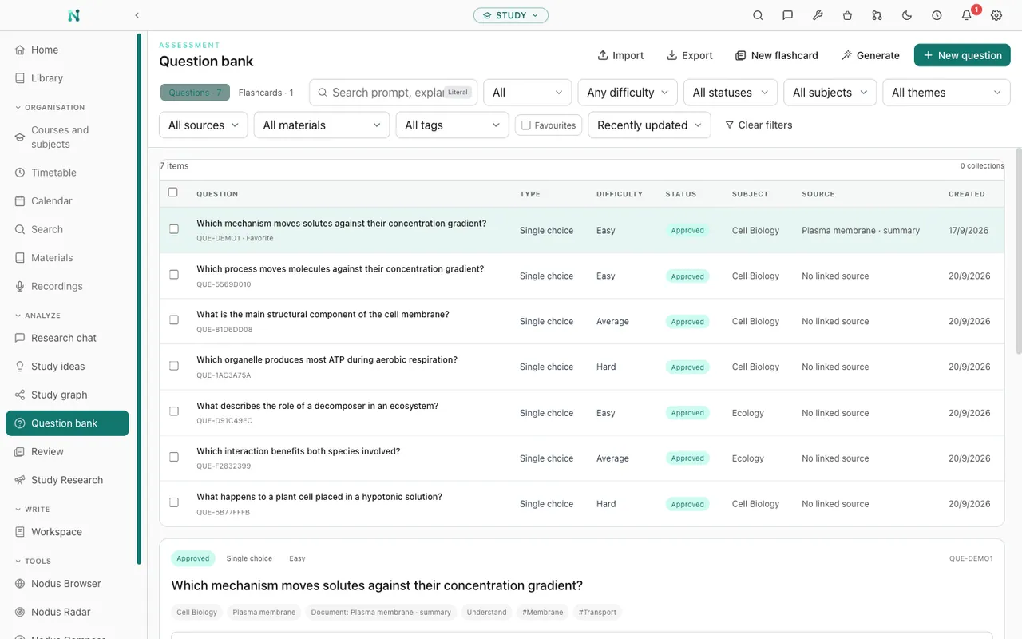1022x639 pixels.
Task: Open Library in the sidebar
Action: 67,78
